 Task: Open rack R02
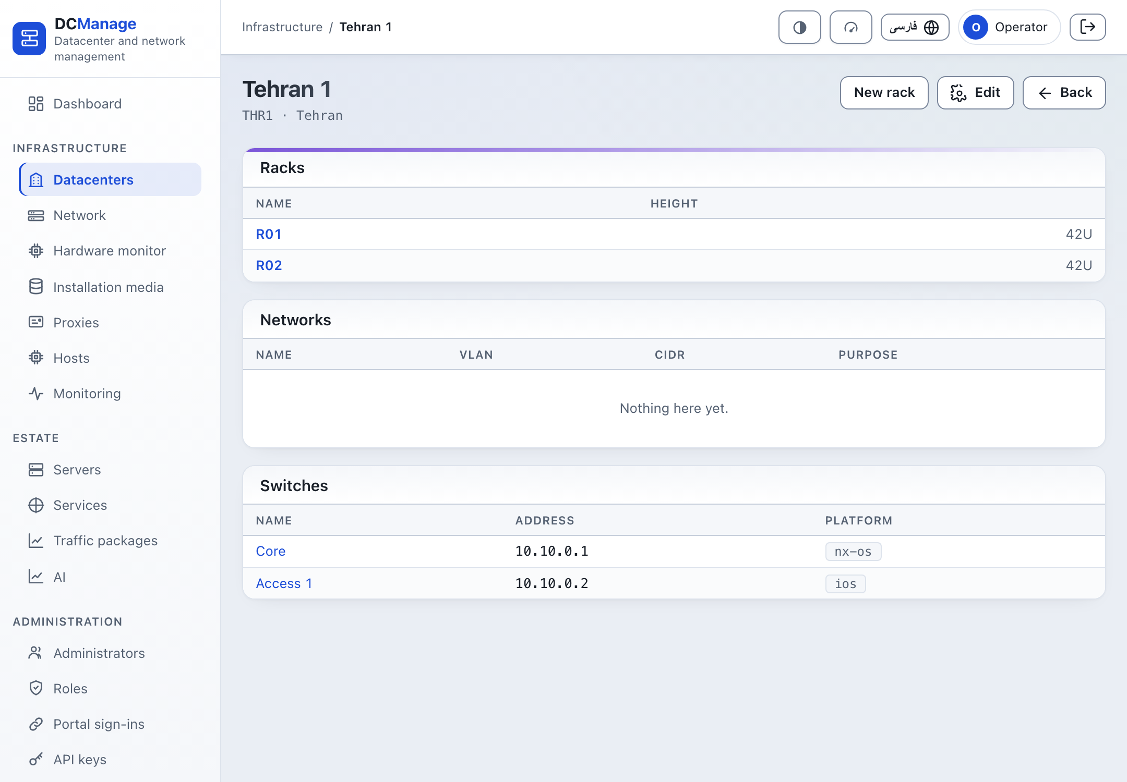tap(269, 265)
